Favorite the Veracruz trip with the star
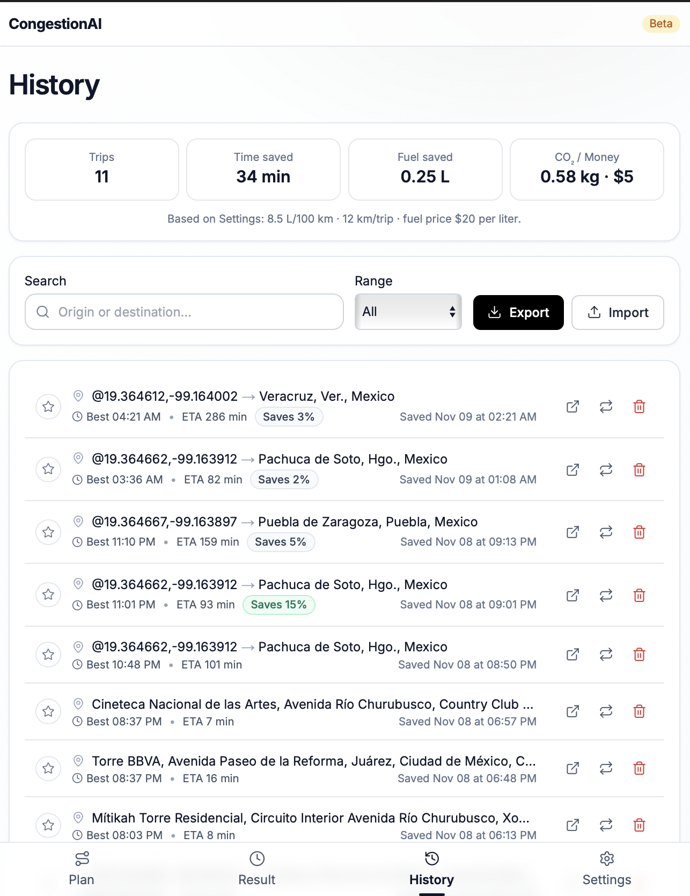The width and height of the screenshot is (690, 896). point(48,407)
